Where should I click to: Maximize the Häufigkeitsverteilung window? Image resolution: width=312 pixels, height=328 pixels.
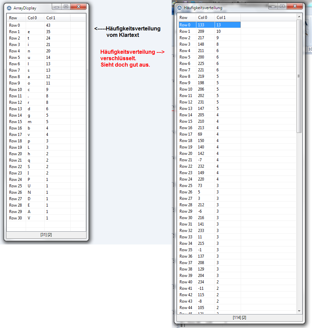282,6
